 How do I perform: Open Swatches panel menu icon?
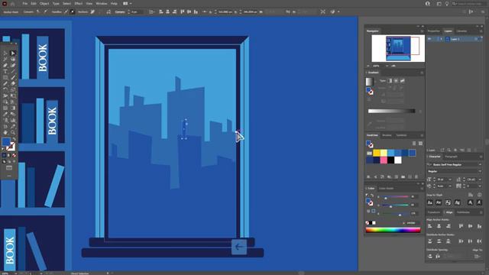pyautogui.click(x=422, y=135)
